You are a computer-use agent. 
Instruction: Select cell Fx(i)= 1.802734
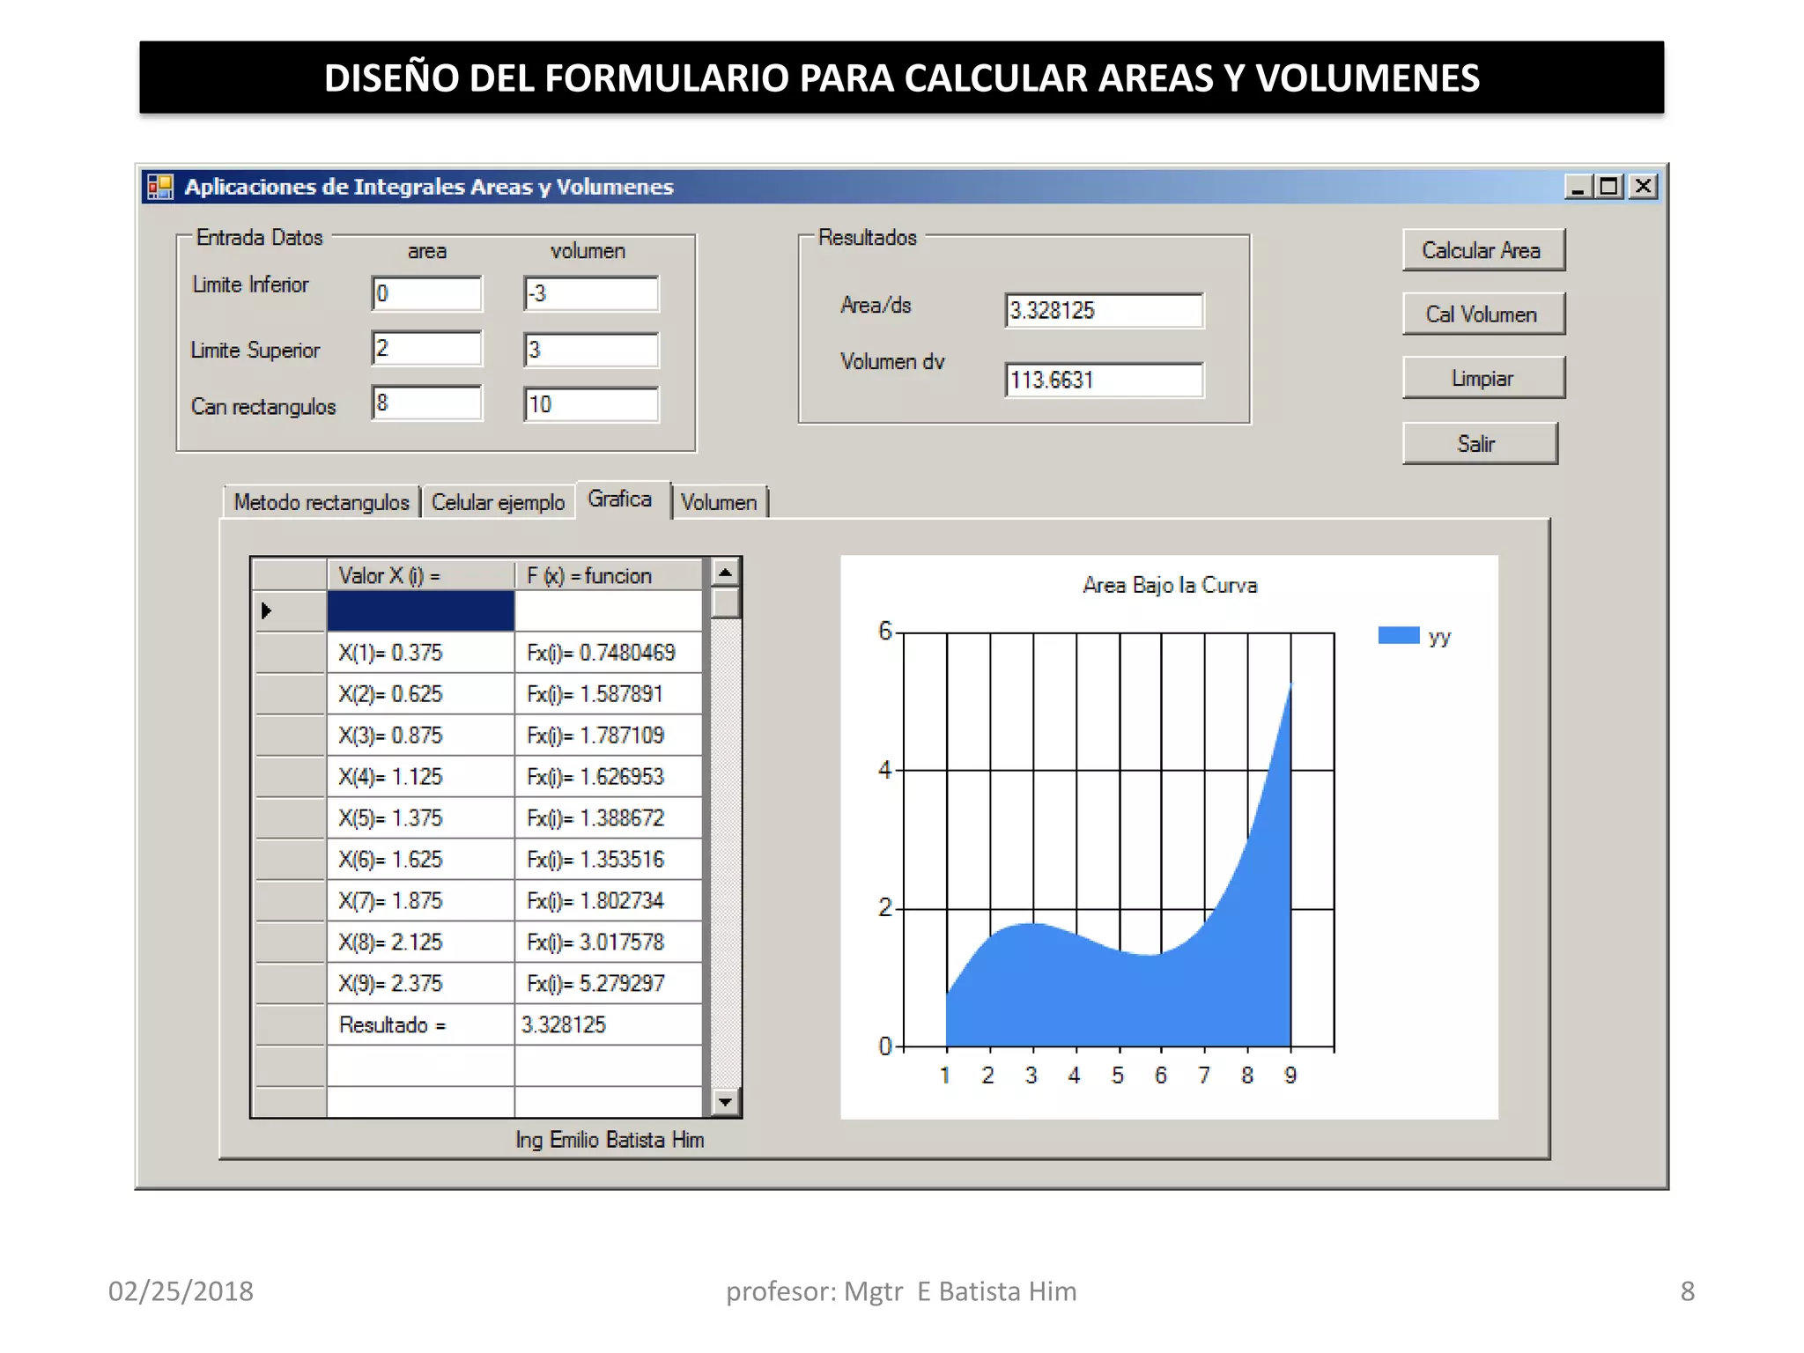point(608,901)
